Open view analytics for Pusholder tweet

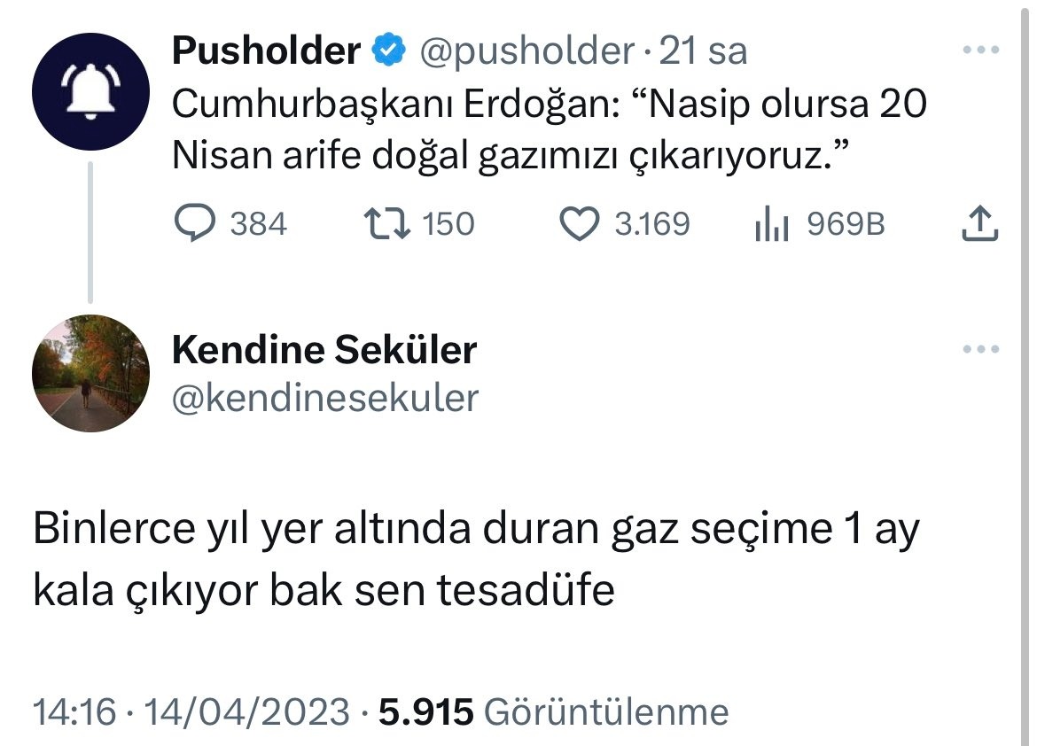tap(770, 225)
